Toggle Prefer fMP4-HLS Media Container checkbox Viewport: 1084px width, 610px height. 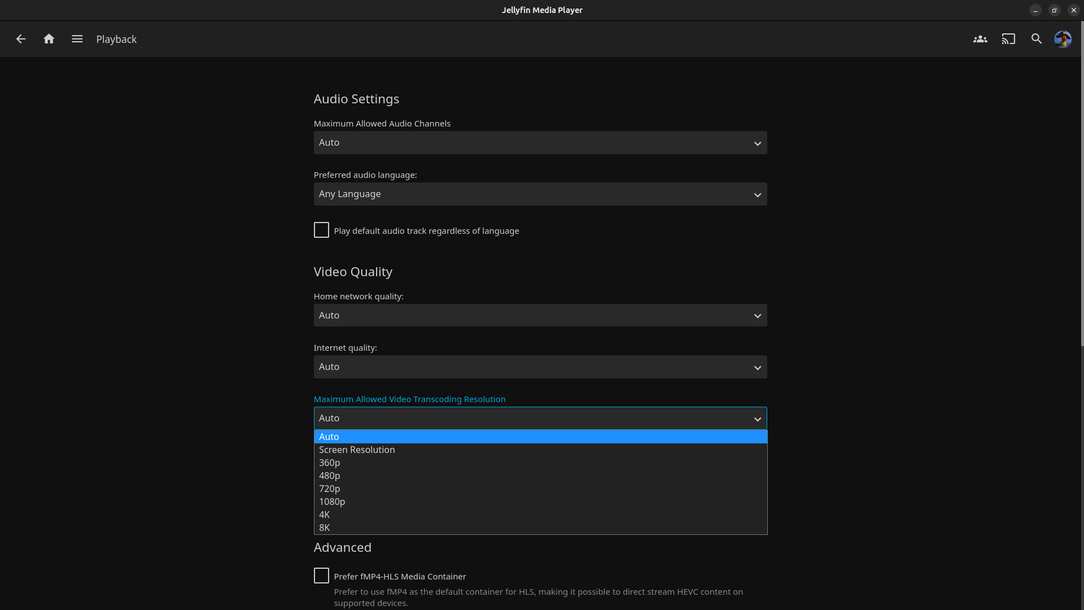tap(321, 576)
